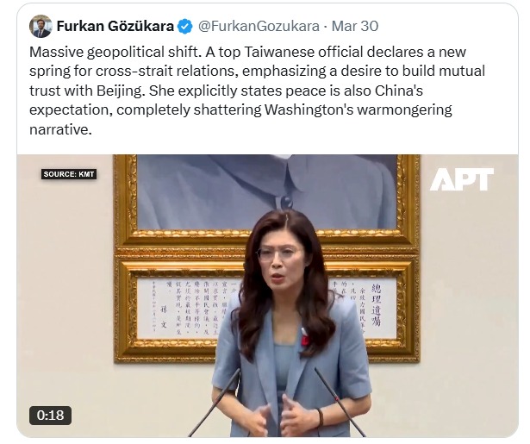Open the Furkan Gözükara display name link
530x444 pixels.
(115, 26)
